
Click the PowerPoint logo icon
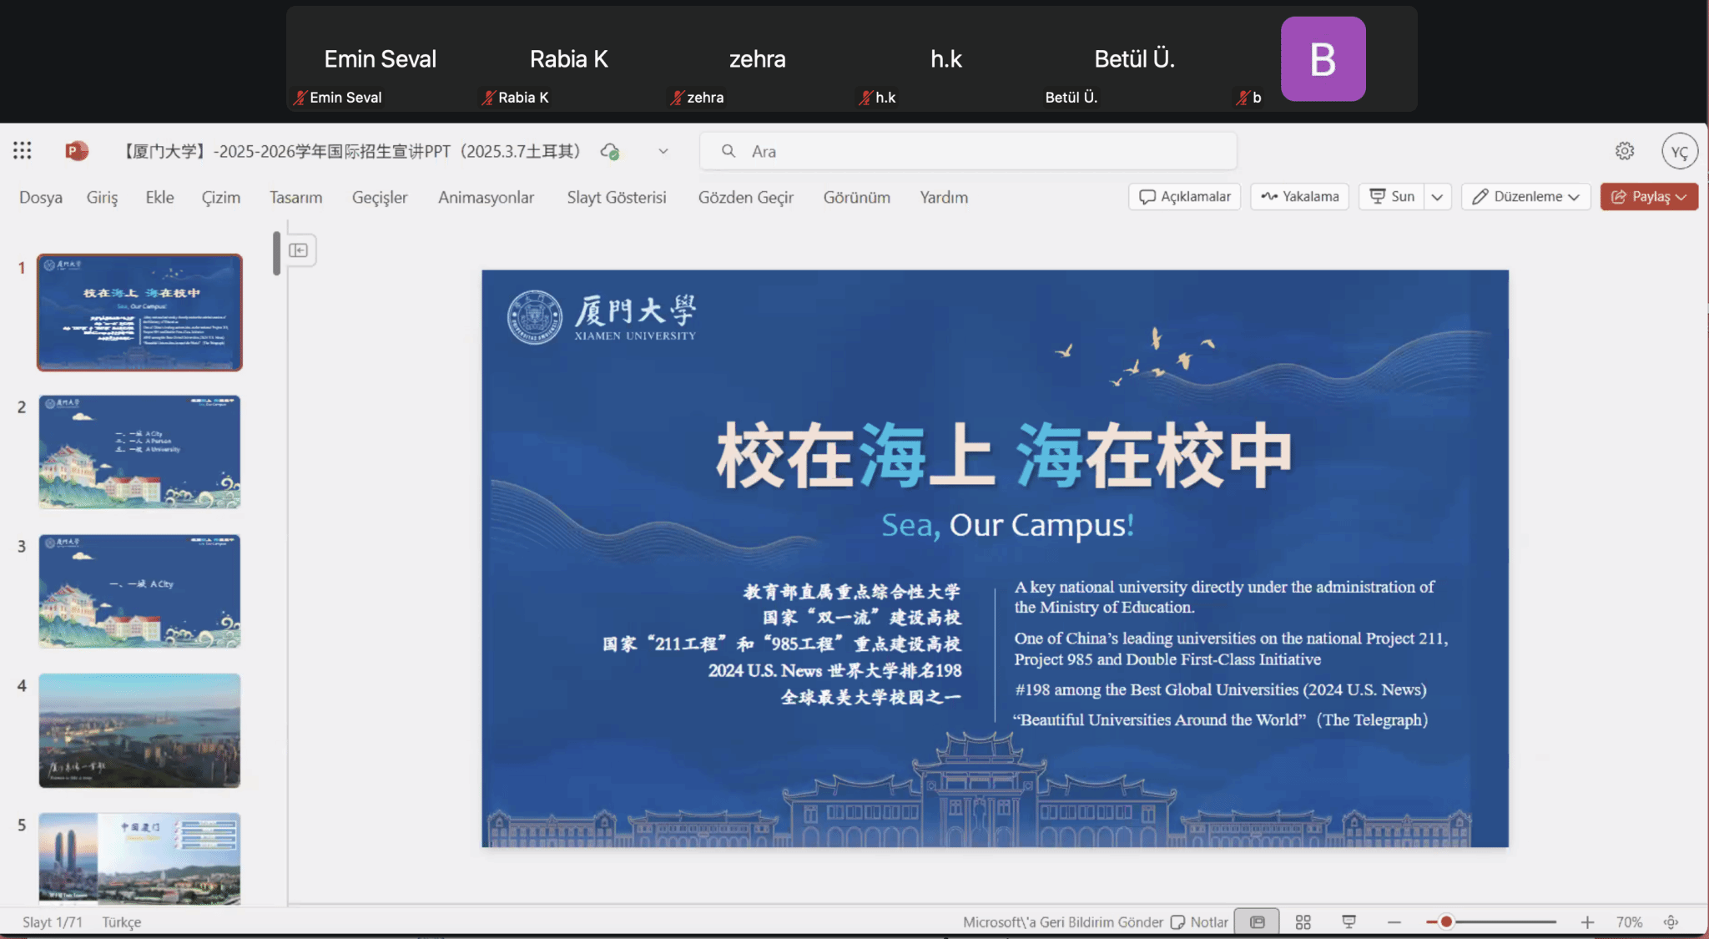coord(76,150)
